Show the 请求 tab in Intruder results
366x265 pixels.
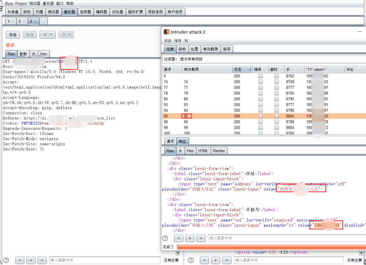tap(170, 141)
